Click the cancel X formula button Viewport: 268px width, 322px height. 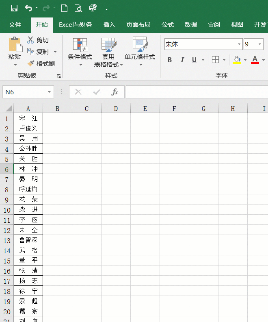(78, 92)
